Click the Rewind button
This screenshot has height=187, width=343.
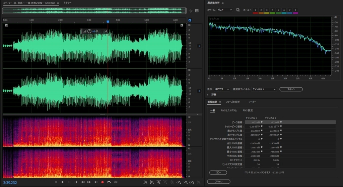[83, 182]
